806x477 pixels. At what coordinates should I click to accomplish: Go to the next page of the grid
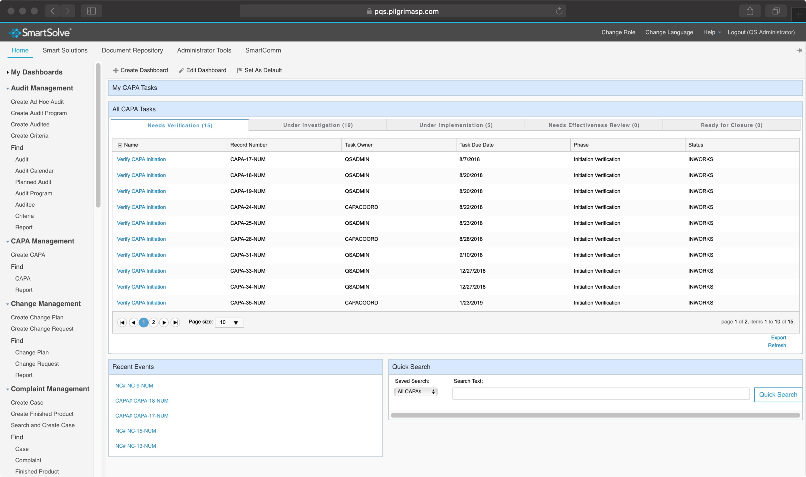point(164,323)
